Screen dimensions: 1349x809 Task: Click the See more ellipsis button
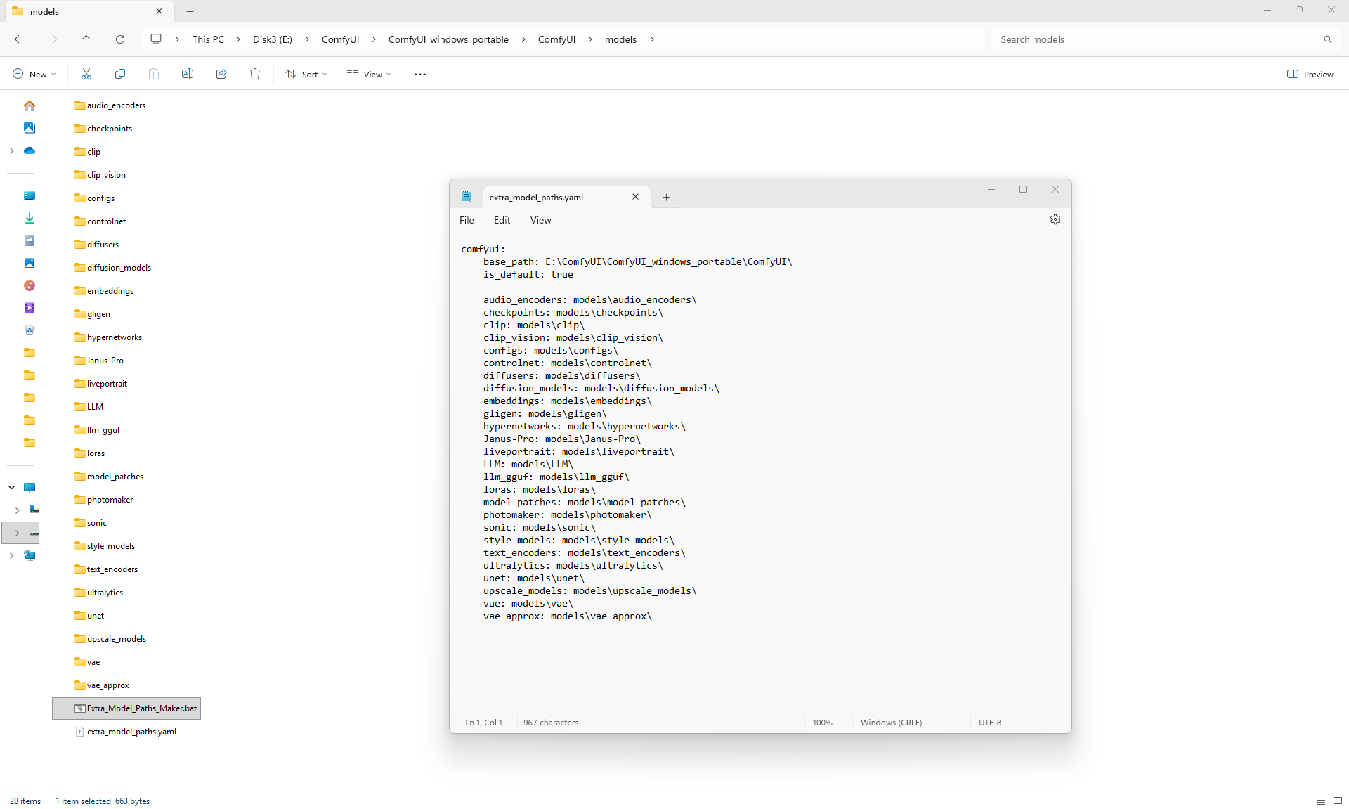click(419, 74)
